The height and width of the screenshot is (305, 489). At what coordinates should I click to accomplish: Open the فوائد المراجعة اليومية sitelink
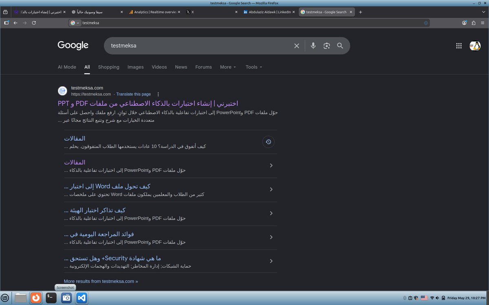(99, 234)
